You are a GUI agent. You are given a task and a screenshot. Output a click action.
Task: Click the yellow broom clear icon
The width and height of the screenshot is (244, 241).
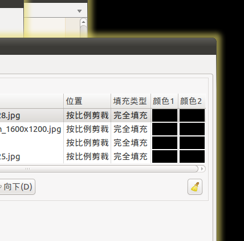pos(195,187)
